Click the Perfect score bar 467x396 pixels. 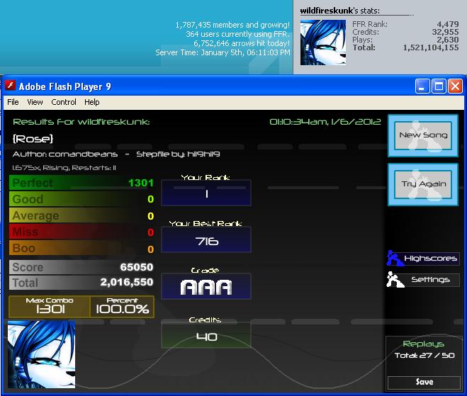pyautogui.click(x=81, y=183)
